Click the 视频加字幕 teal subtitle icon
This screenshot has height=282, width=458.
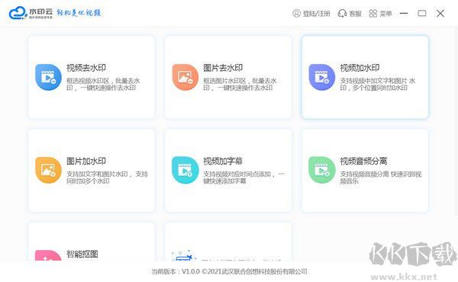point(185,170)
